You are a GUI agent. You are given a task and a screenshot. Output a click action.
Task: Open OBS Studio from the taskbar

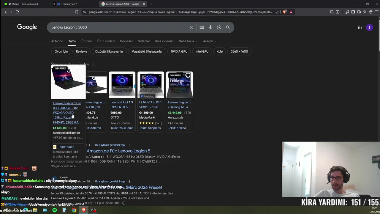tap(94, 210)
